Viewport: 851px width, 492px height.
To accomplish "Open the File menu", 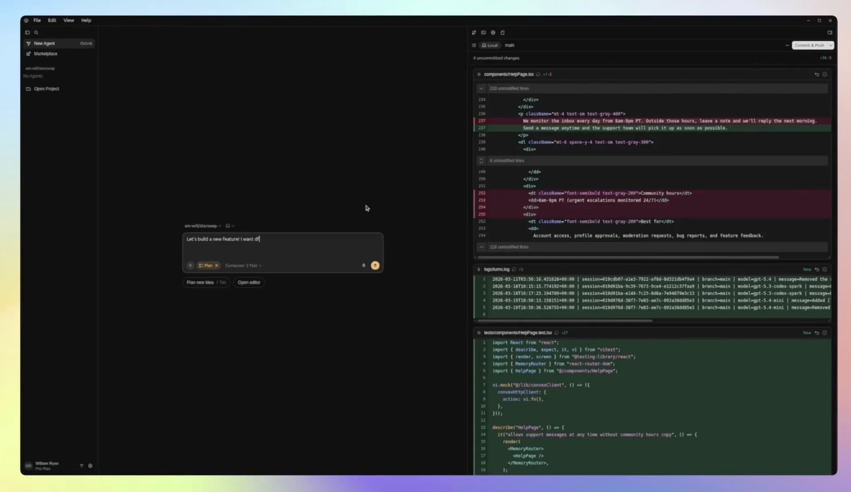I will (37, 20).
